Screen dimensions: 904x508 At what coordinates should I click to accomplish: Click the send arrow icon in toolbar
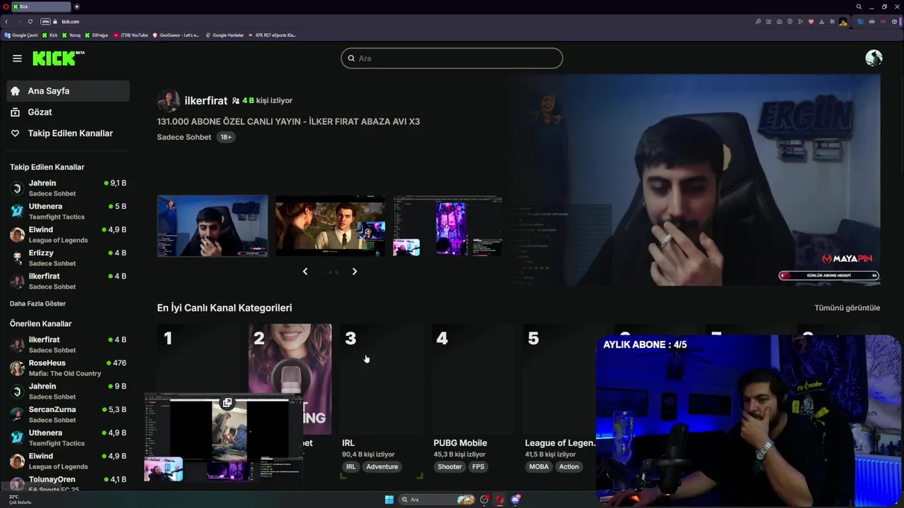pos(801,21)
